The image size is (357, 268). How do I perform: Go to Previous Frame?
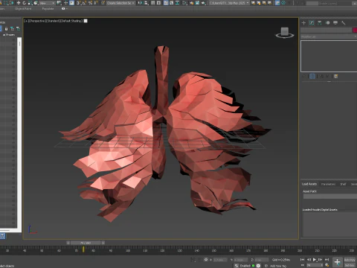[x=309, y=260]
